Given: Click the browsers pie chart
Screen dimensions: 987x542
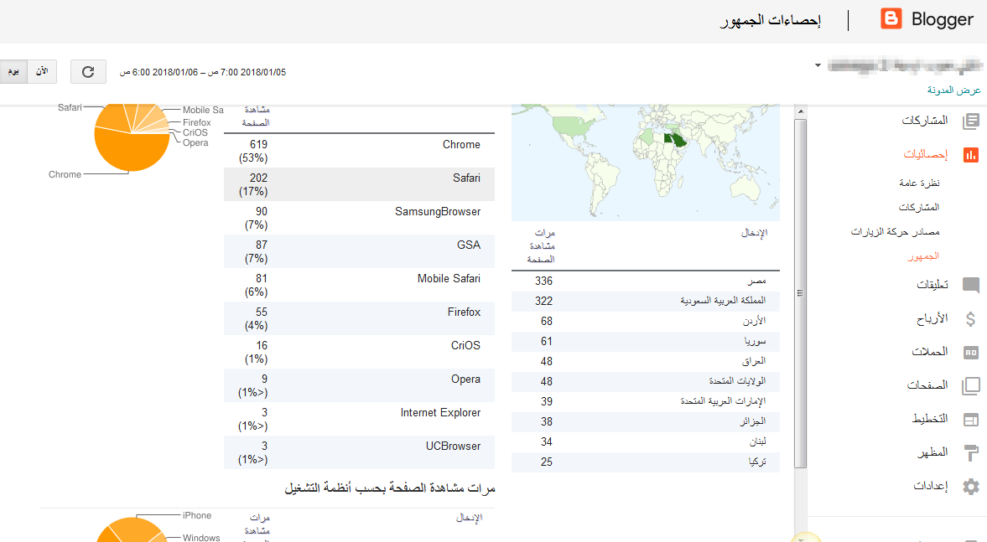Looking at the screenshot, I should [x=132, y=137].
